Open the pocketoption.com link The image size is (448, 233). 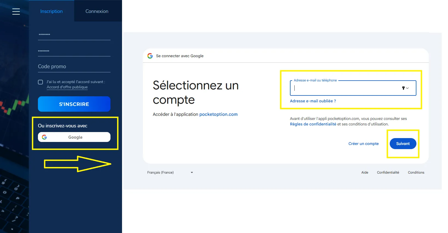click(x=219, y=114)
